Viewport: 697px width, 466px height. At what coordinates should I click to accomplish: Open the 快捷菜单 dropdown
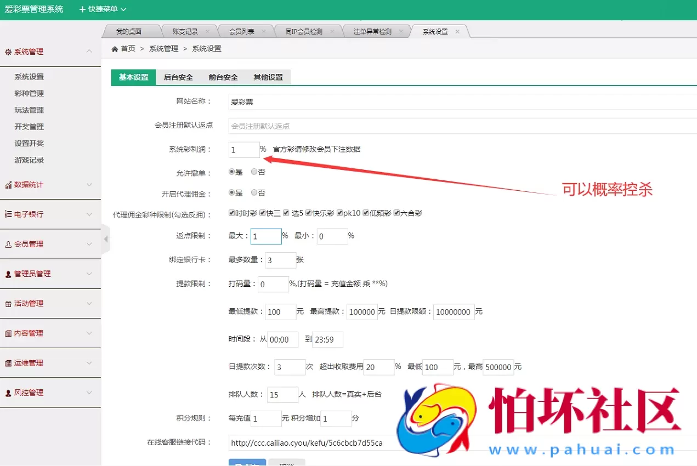click(102, 9)
